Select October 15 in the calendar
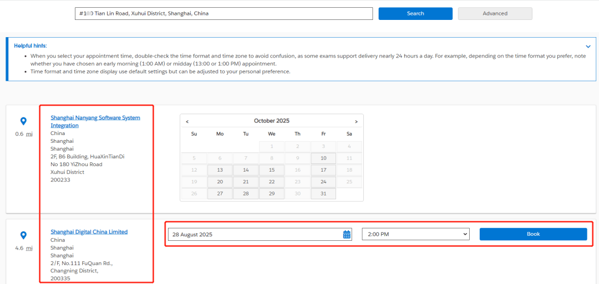 (x=271, y=170)
